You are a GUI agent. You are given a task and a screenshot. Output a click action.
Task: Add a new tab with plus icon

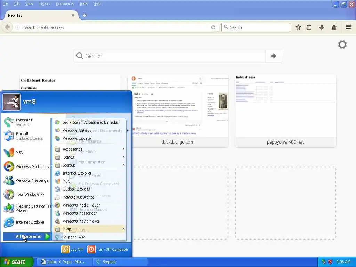click(x=84, y=15)
